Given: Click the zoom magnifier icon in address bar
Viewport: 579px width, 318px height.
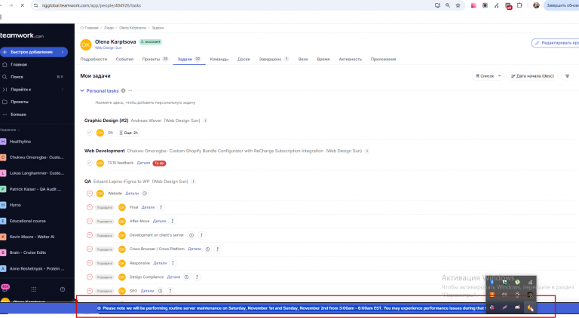Looking at the screenshot, I should pyautogui.click(x=448, y=5).
